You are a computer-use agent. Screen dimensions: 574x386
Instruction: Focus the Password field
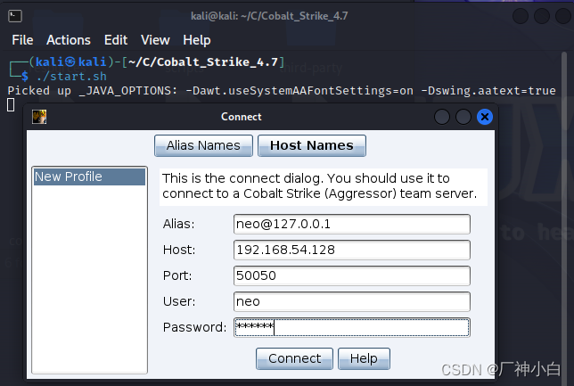click(352, 327)
